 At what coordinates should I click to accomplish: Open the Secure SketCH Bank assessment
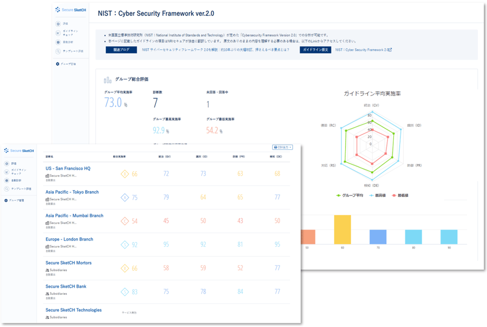pos(66,287)
